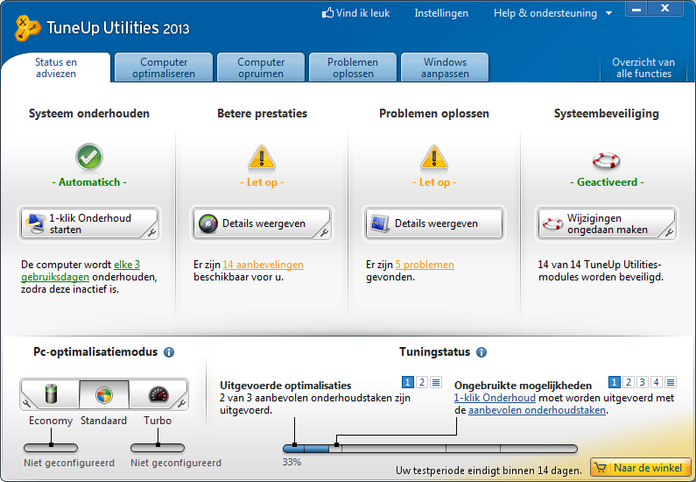The height and width of the screenshot is (482, 696).
Task: Show details for Problemen oplossen
Action: pyautogui.click(x=433, y=223)
